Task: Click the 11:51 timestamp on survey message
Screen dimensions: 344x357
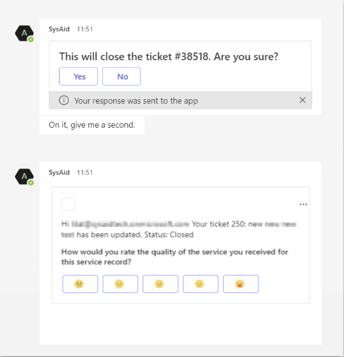Action: tap(85, 172)
